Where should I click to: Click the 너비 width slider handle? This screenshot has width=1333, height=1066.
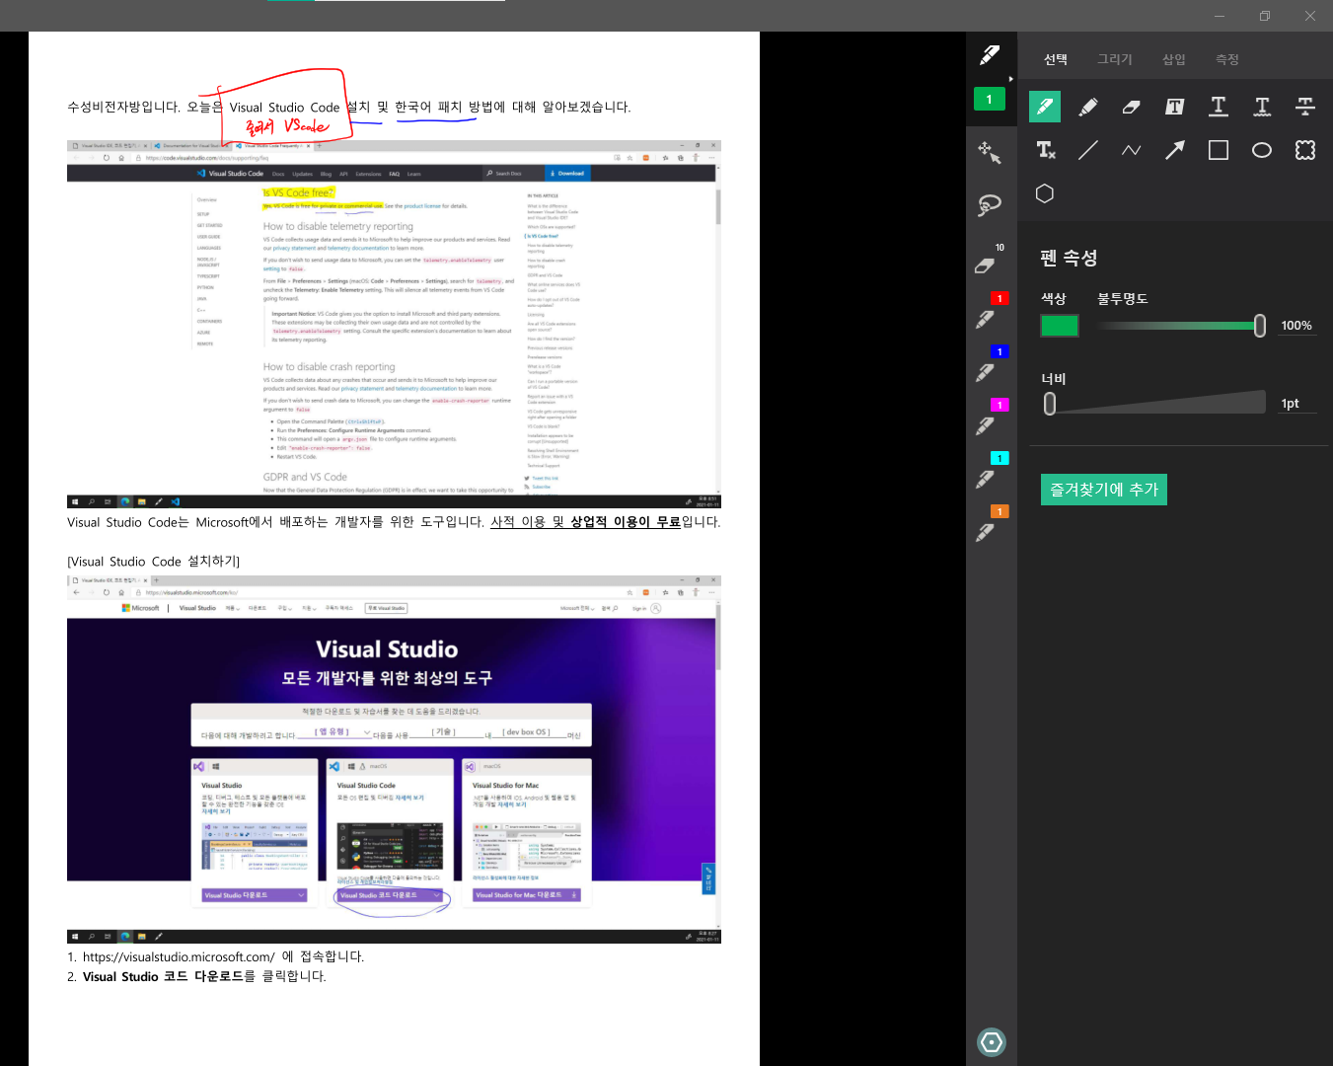pos(1050,403)
